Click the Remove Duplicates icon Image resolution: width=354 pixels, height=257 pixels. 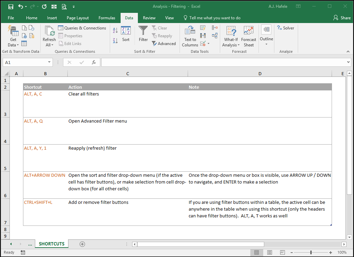coord(203,36)
